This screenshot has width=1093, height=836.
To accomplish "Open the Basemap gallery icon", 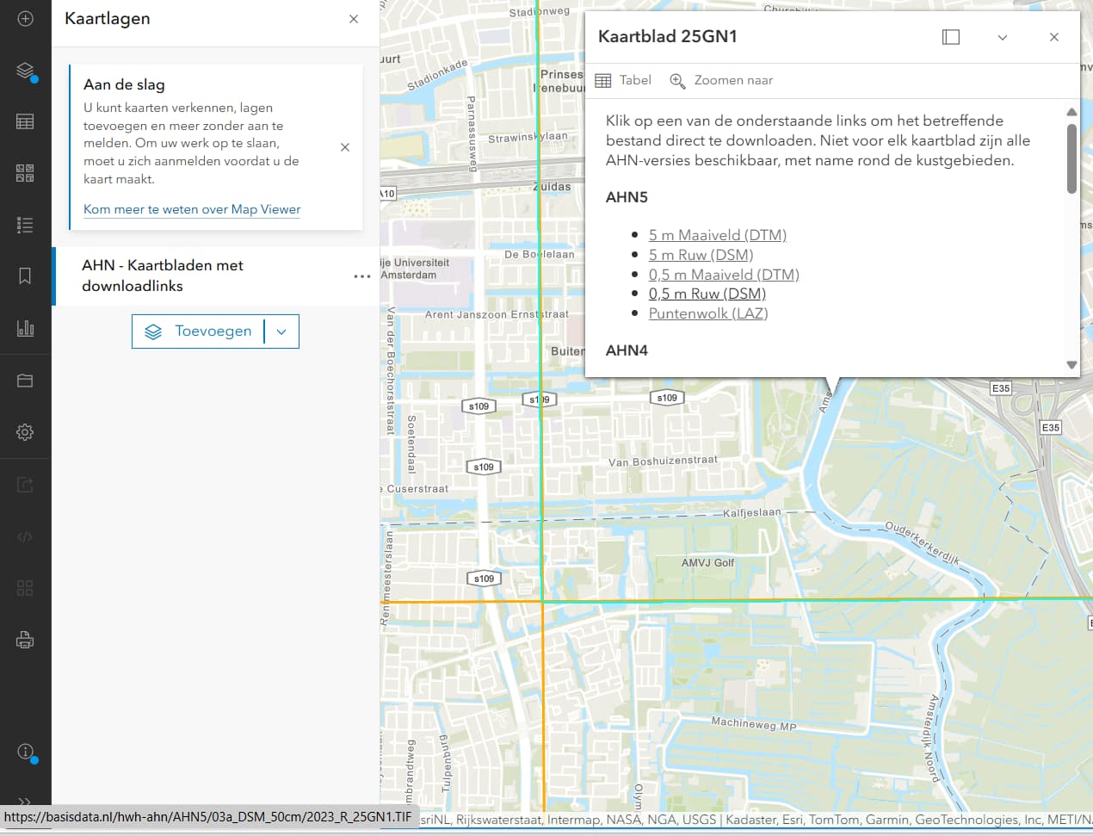I will click(x=25, y=173).
